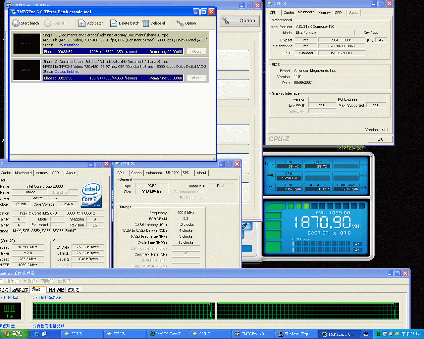Click the green monitor icon in the system tray
Viewport: 424px width, 339px height.
tap(379, 334)
